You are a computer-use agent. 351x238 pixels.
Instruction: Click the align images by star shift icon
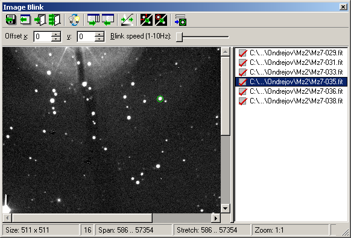[147, 20]
